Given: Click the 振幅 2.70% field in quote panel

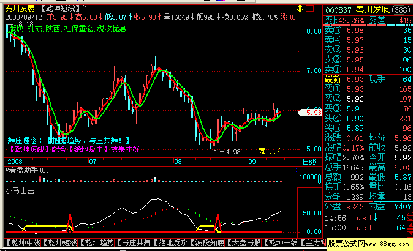Looking at the screenshot, I should point(344,157).
